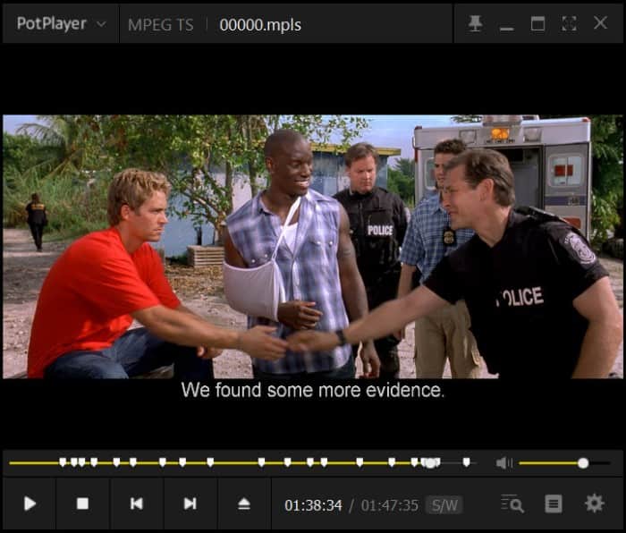Click the eject/open file icon
This screenshot has width=626, height=533.
244,503
